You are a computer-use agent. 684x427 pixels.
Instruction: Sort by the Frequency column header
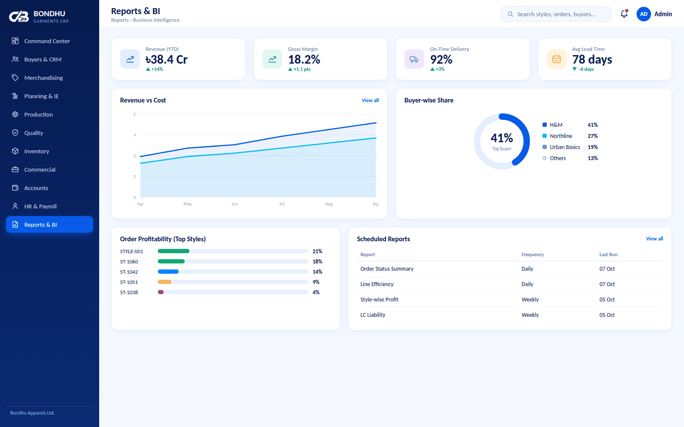(533, 254)
